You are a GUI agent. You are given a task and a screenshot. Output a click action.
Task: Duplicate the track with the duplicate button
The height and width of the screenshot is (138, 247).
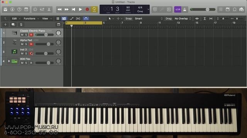coord(13,25)
